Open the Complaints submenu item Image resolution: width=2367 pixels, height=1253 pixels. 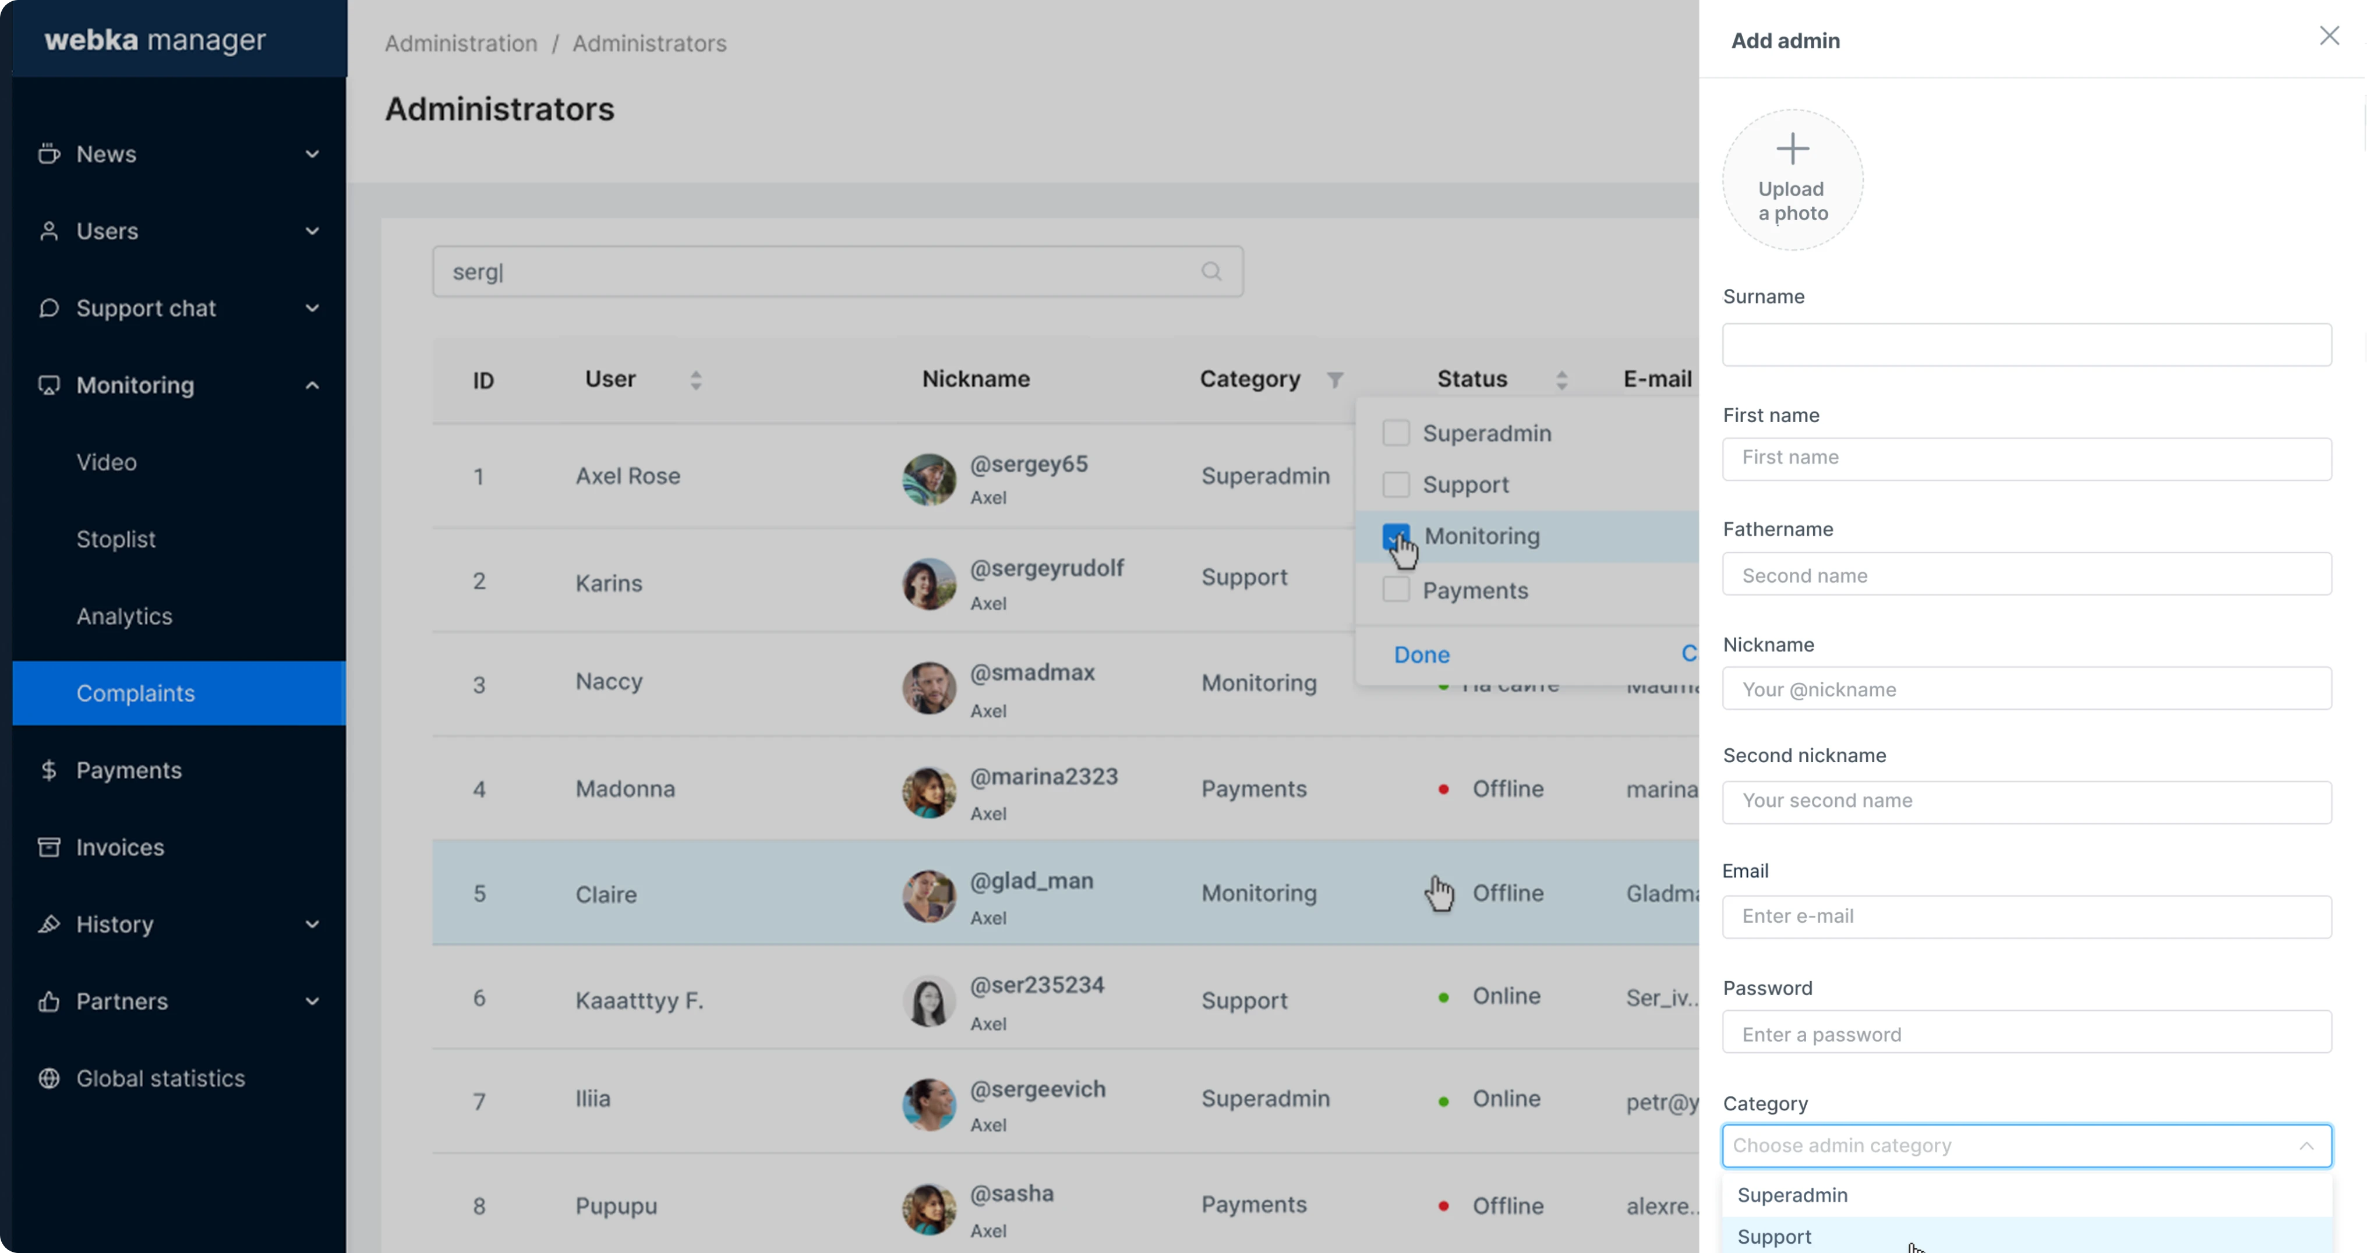click(179, 693)
